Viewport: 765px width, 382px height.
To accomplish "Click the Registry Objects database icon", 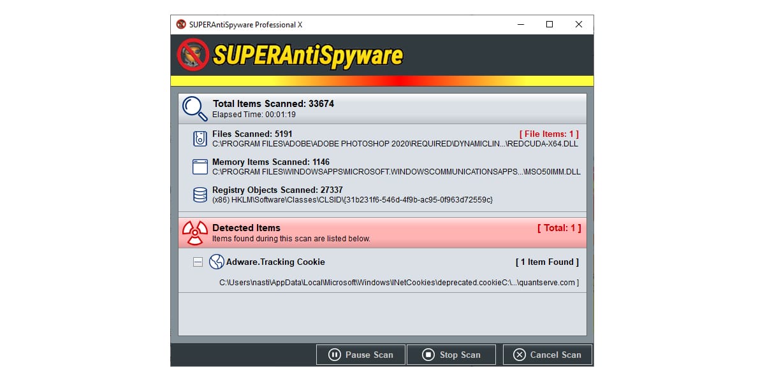I will point(200,195).
